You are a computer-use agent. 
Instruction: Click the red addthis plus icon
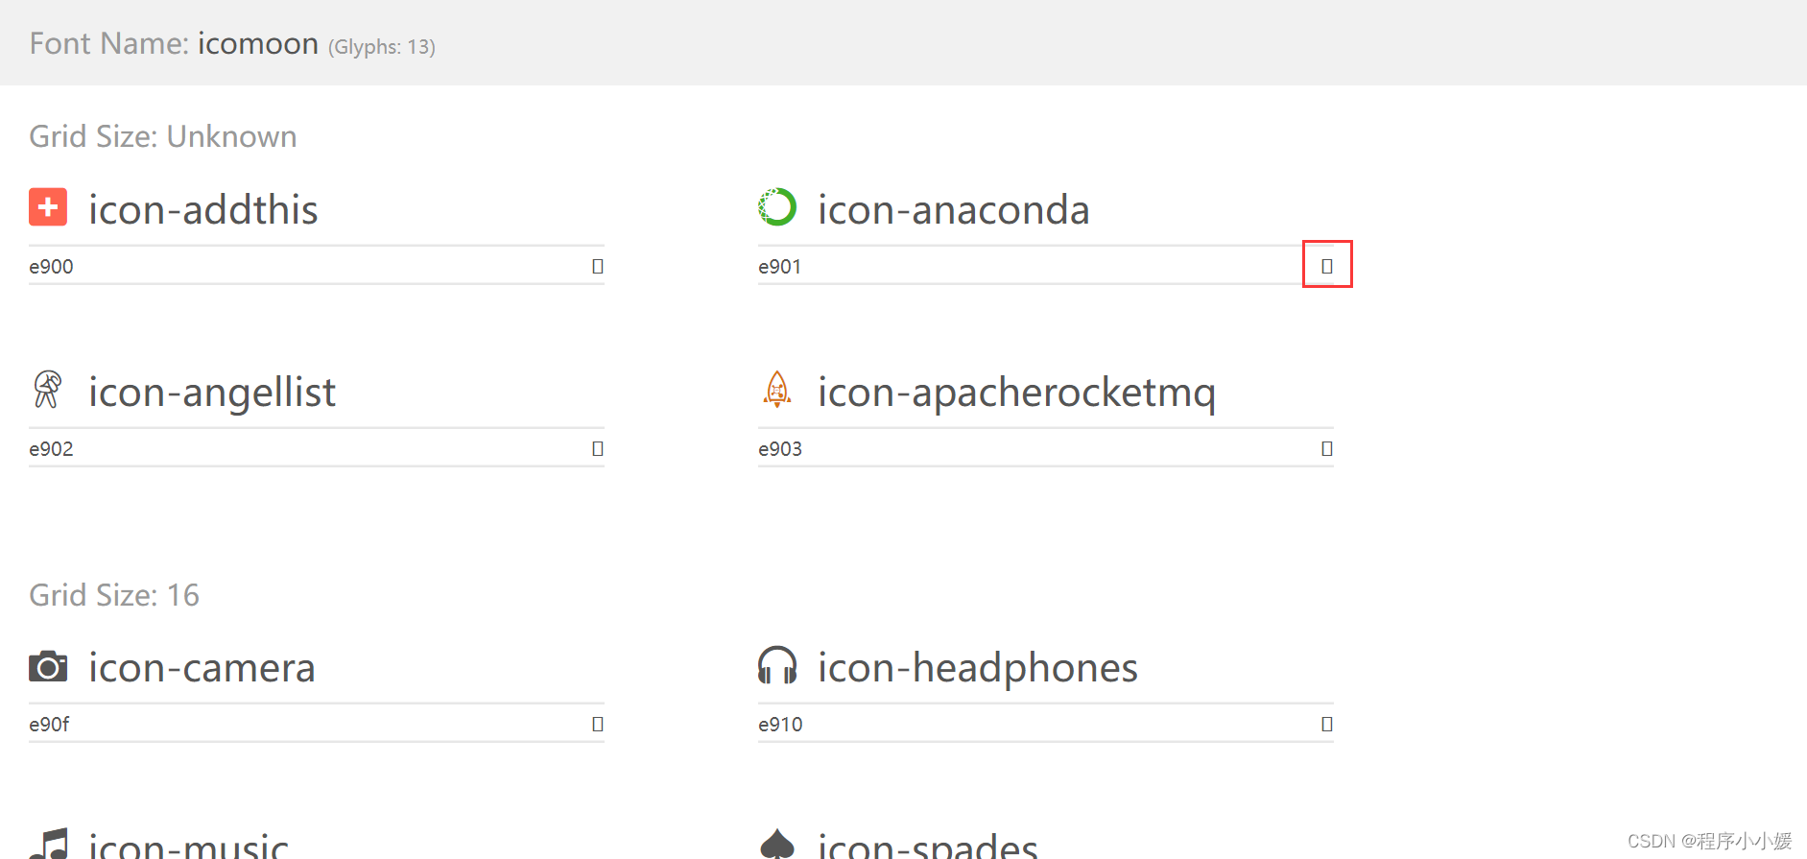pos(48,206)
